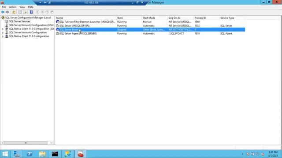Open PowerShell from the taskbar

pos(30,154)
